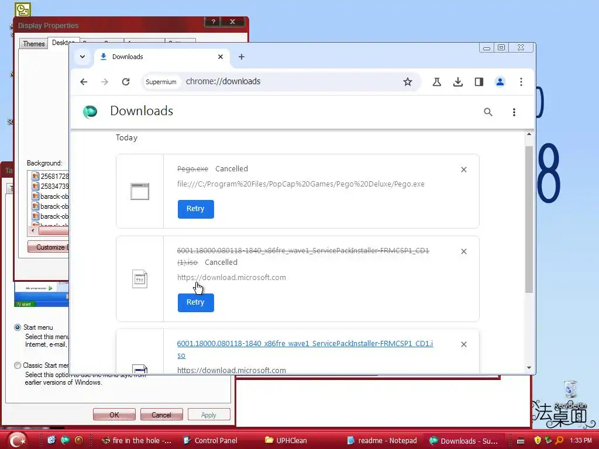Click the downloads page vertical scrollbar thumb
The width and height of the screenshot is (599, 449).
pyautogui.click(x=529, y=220)
